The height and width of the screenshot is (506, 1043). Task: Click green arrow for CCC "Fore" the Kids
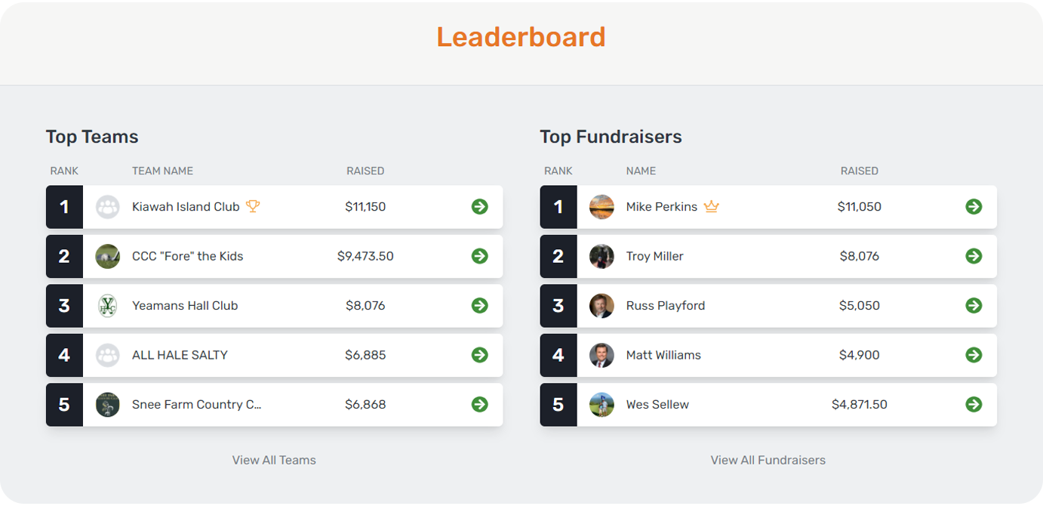(480, 256)
